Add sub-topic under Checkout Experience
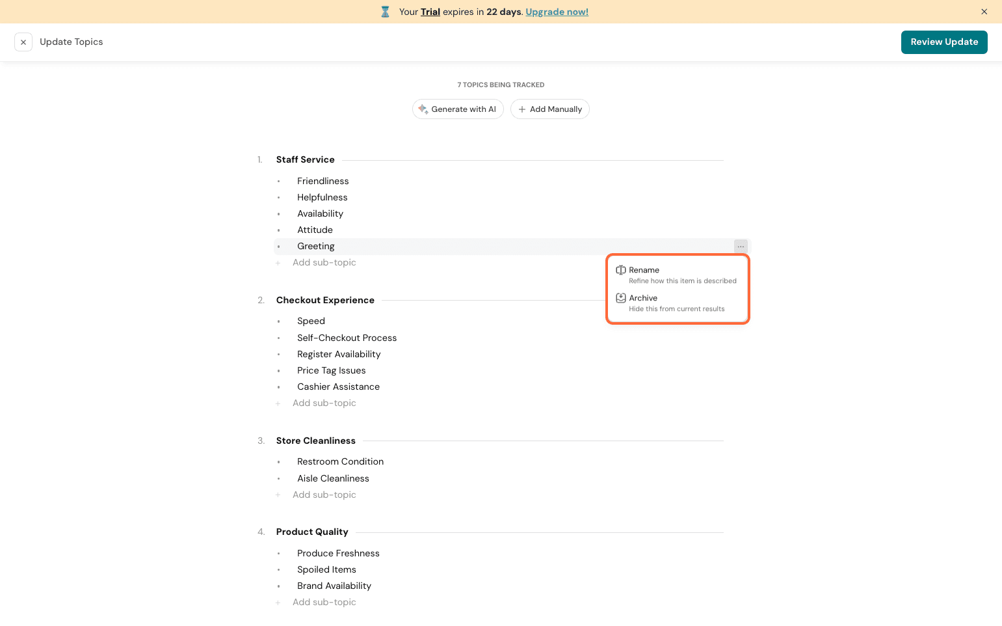The height and width of the screenshot is (626, 1002). coord(324,403)
